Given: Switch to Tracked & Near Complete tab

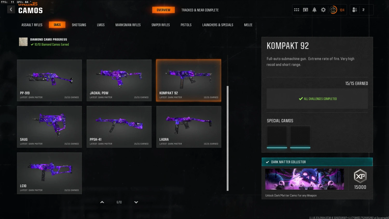Looking at the screenshot, I should click(x=200, y=10).
